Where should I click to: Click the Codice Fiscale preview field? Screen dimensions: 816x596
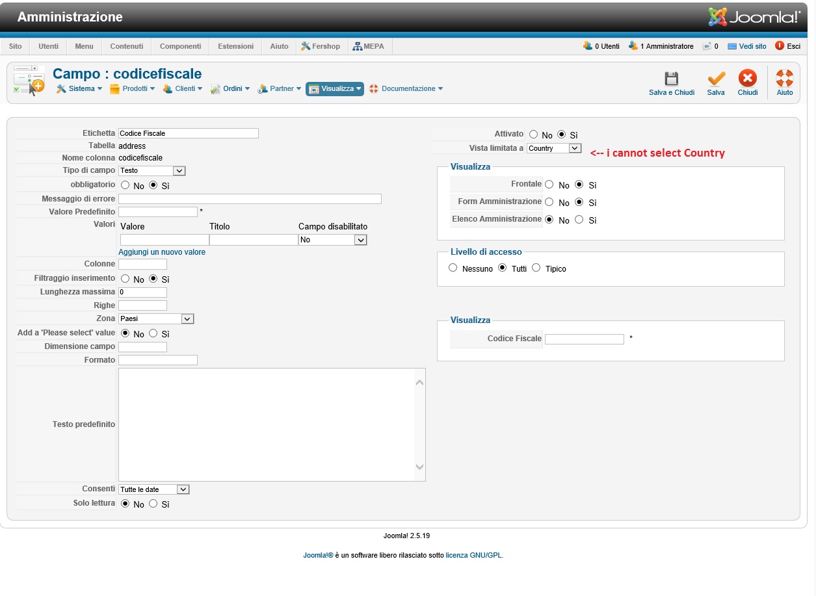coord(585,339)
